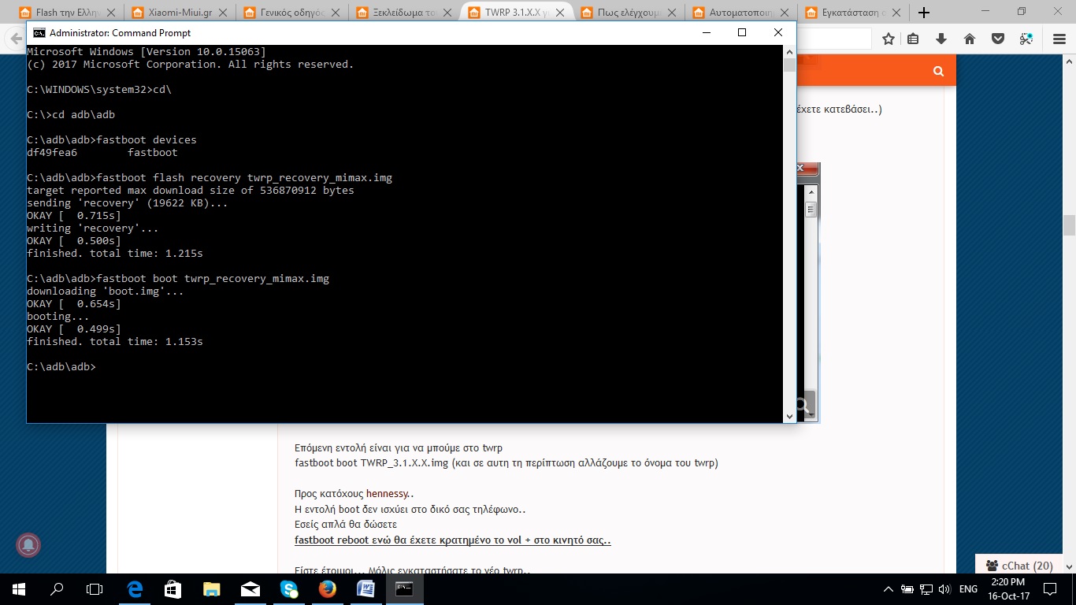Open the hennessy link
The height and width of the screenshot is (605, 1076).
pos(388,494)
